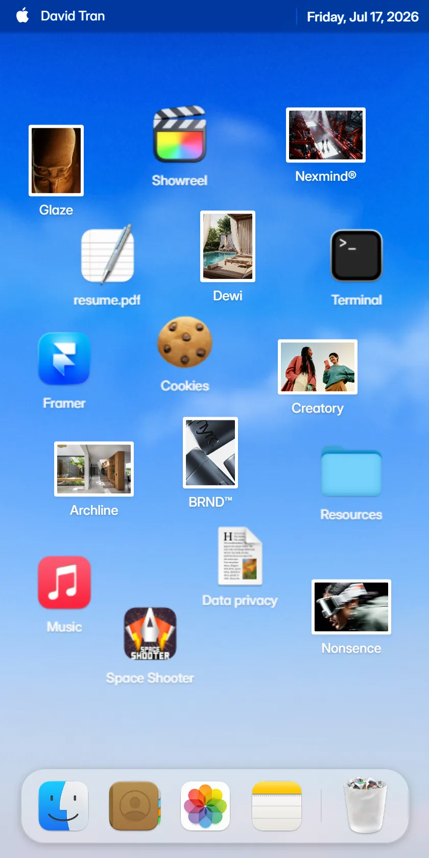429x858 pixels.
Task: Open the Dewi pool photo thumbnail
Action: tap(228, 246)
